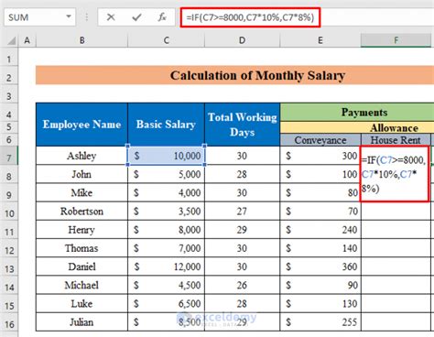Select the Julian name cell
434x337 pixels.
tap(81, 322)
